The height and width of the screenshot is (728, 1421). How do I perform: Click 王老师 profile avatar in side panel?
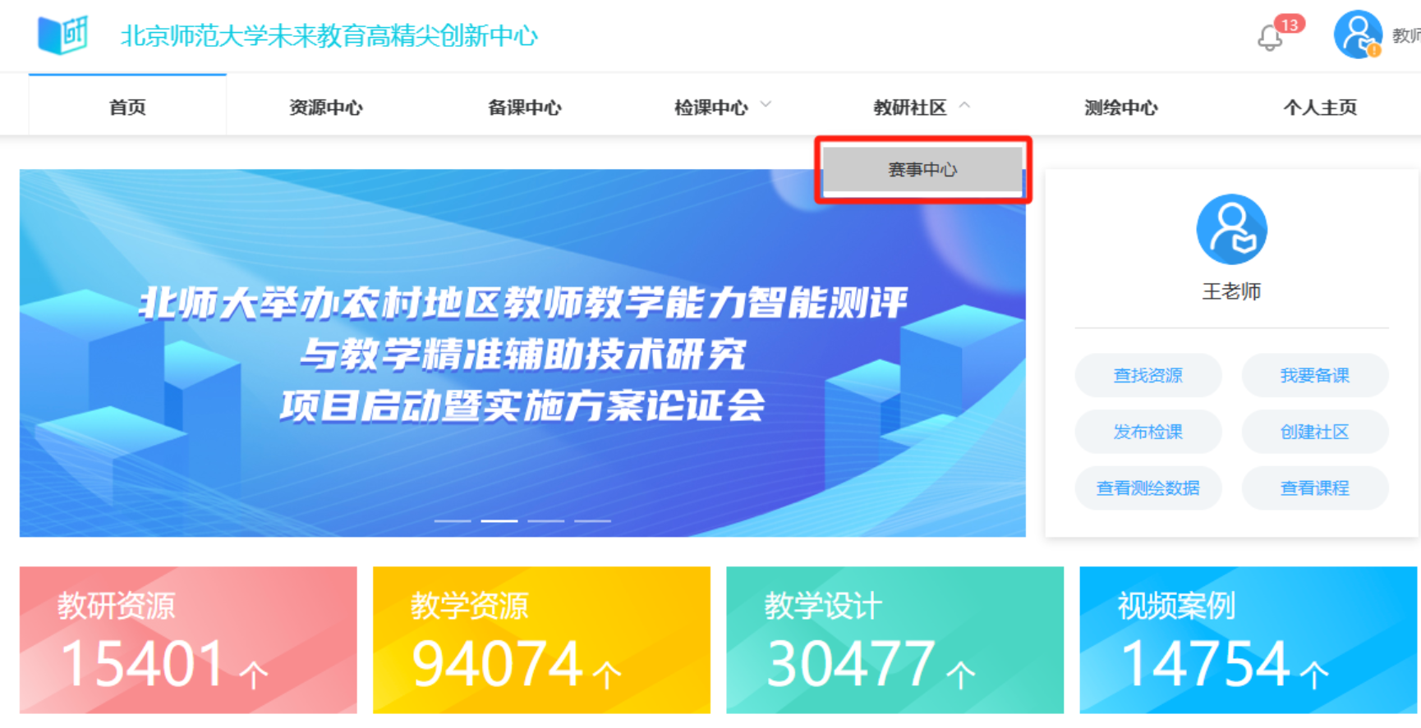tap(1231, 229)
